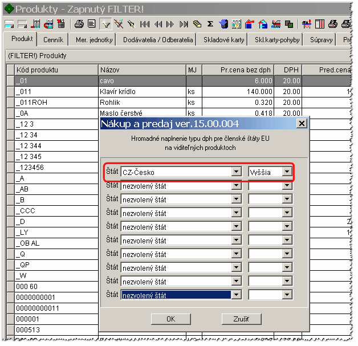Screen dimensions: 358x346
Task: Open the Vyššia tax rate dropdown
Action: (x=287, y=172)
